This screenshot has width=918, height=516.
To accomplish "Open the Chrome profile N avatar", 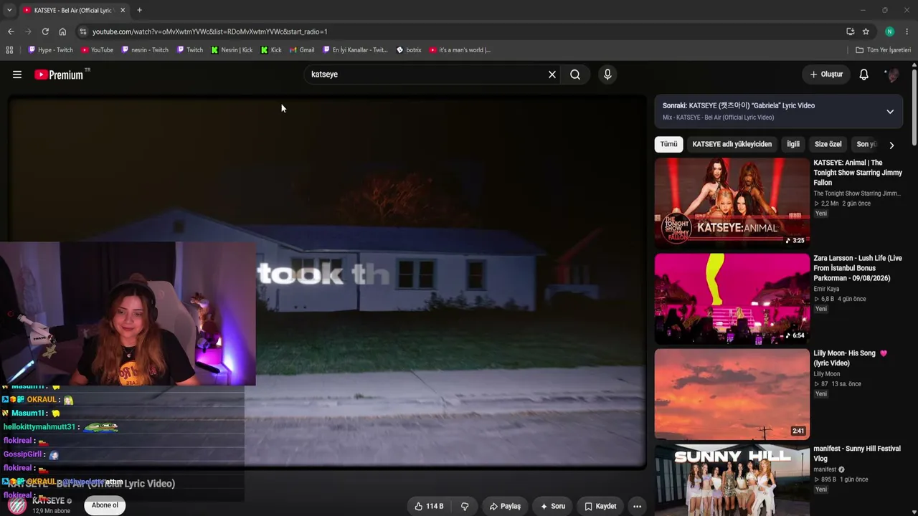I will (x=889, y=32).
